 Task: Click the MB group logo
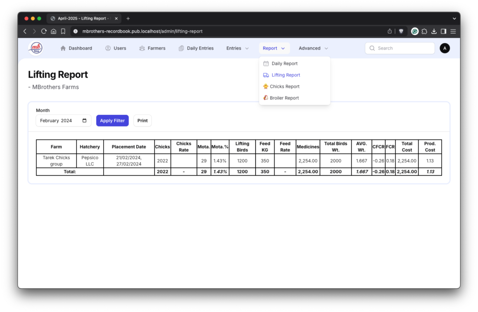pyautogui.click(x=36, y=48)
